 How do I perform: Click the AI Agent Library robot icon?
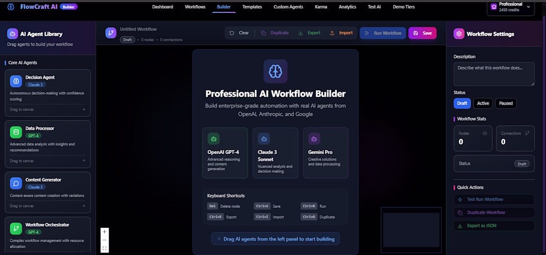point(12,34)
